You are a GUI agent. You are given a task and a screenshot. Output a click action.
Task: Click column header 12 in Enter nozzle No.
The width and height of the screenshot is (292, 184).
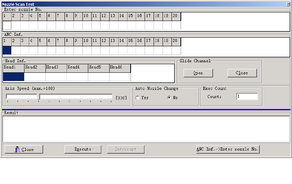[105, 17]
